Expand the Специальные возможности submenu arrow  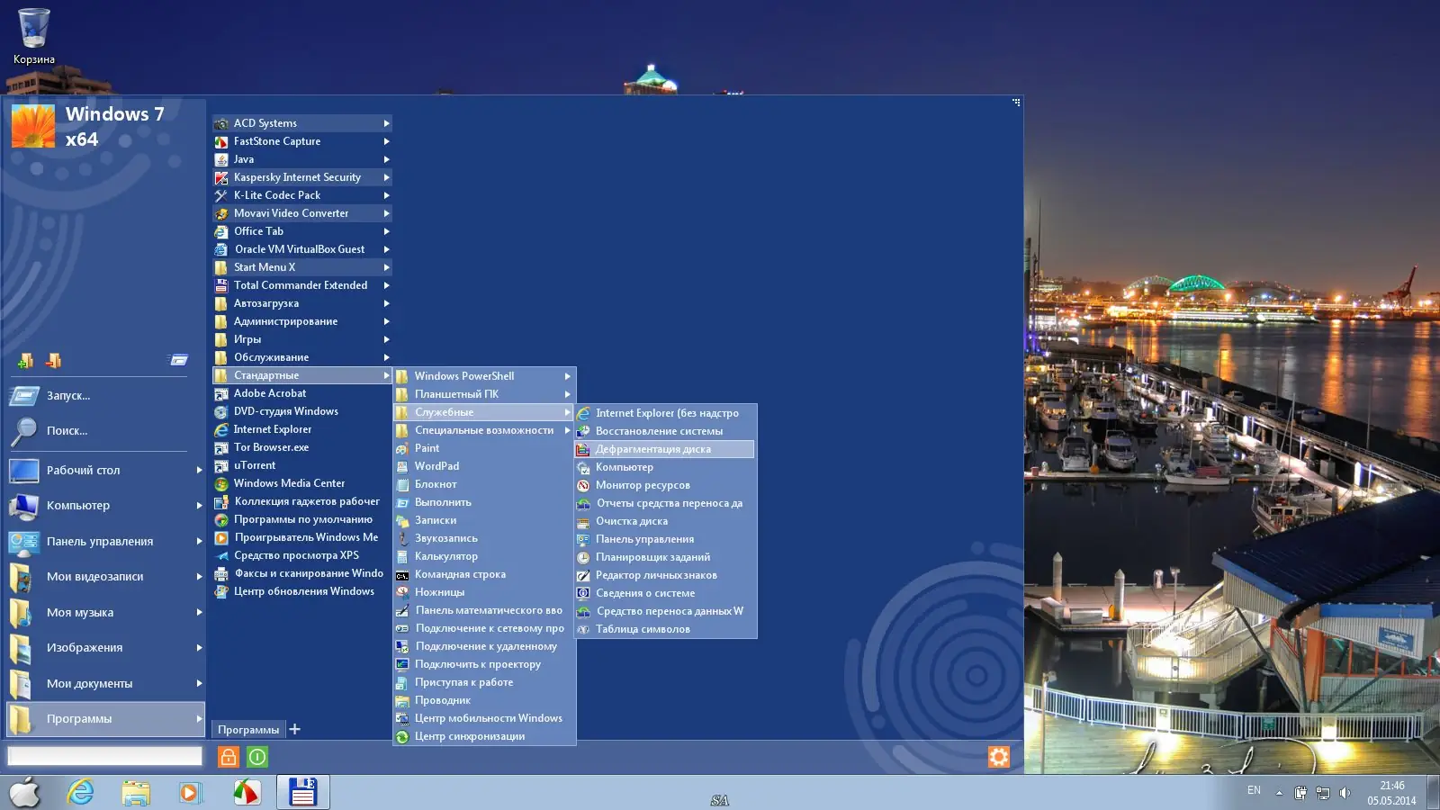click(x=568, y=430)
